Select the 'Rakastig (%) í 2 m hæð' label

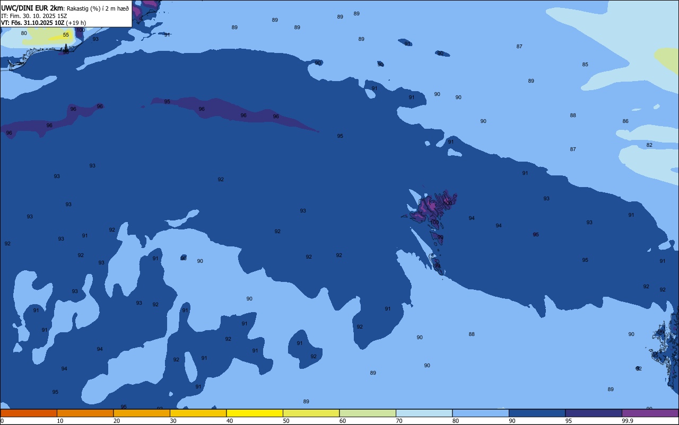tap(97, 8)
